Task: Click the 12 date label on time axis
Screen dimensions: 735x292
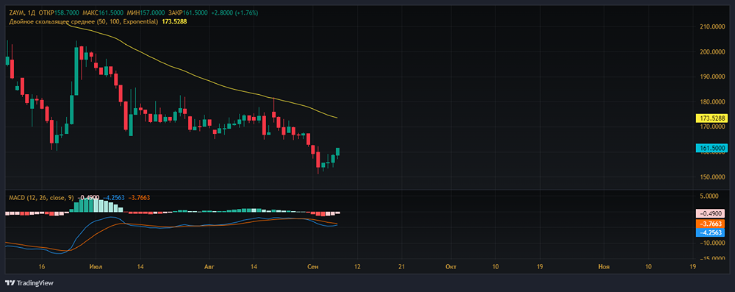Action: [x=358, y=267]
